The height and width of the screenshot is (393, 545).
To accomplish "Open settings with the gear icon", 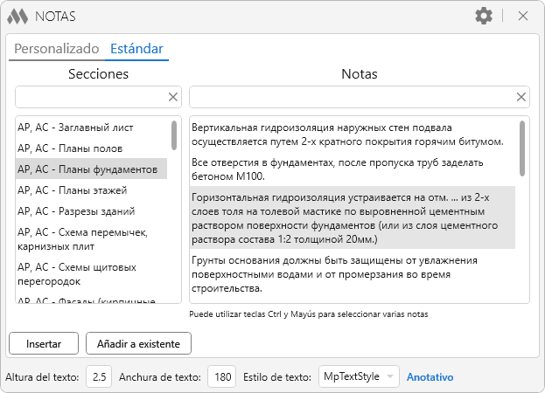I will [484, 16].
